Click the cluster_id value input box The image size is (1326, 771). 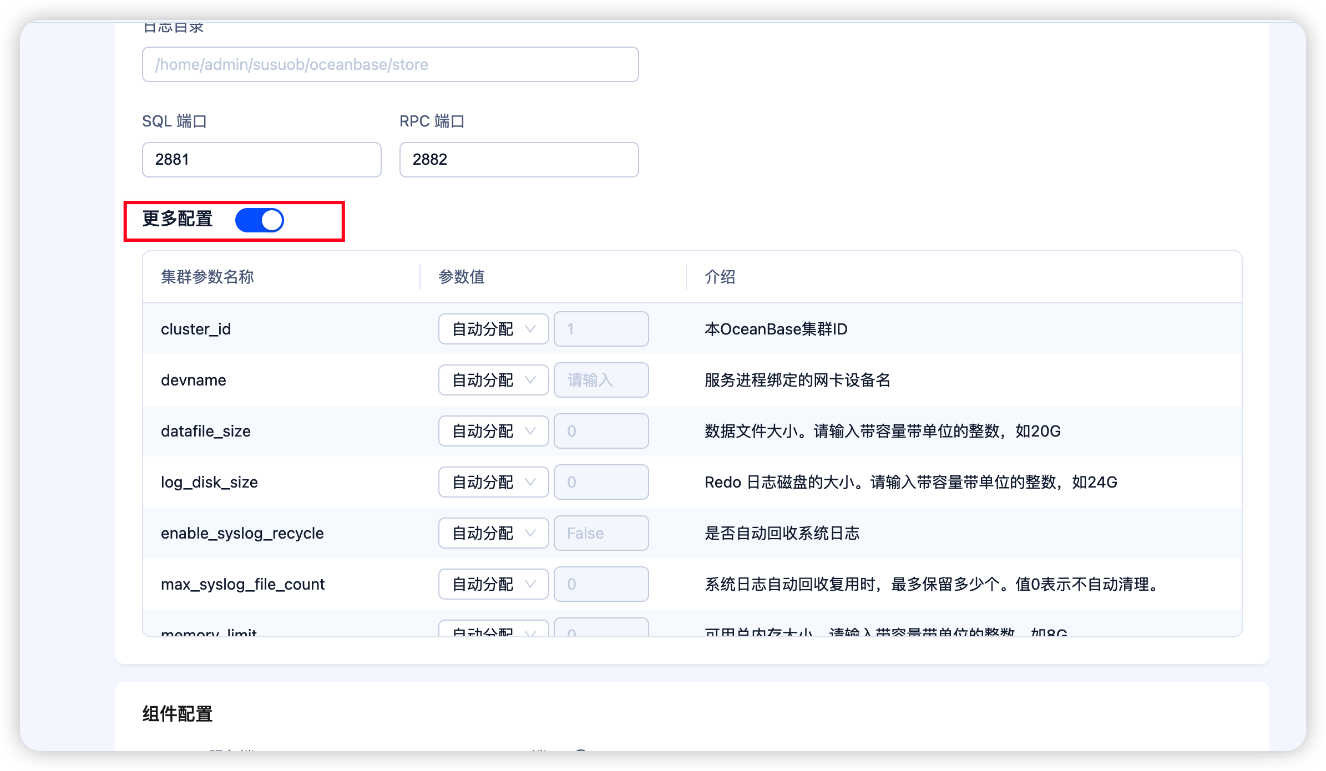coord(601,329)
